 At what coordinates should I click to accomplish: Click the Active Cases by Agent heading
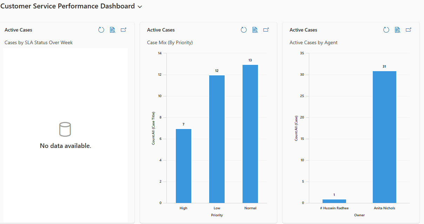(313, 43)
